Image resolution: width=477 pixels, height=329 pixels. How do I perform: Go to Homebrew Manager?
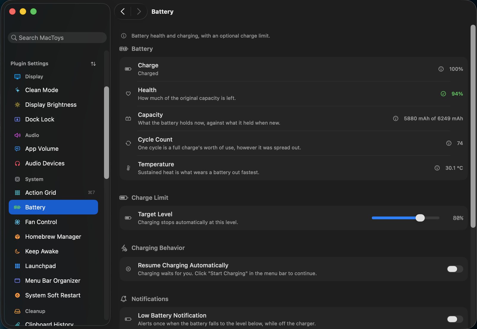tap(53, 237)
